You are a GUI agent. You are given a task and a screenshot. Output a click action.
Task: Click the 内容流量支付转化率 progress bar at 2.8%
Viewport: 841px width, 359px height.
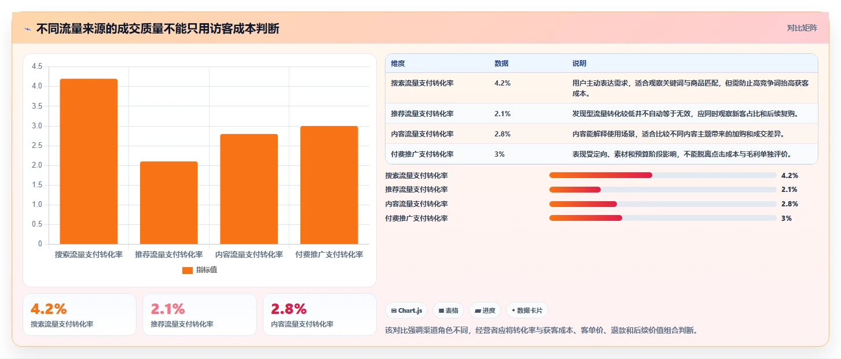tap(663, 203)
